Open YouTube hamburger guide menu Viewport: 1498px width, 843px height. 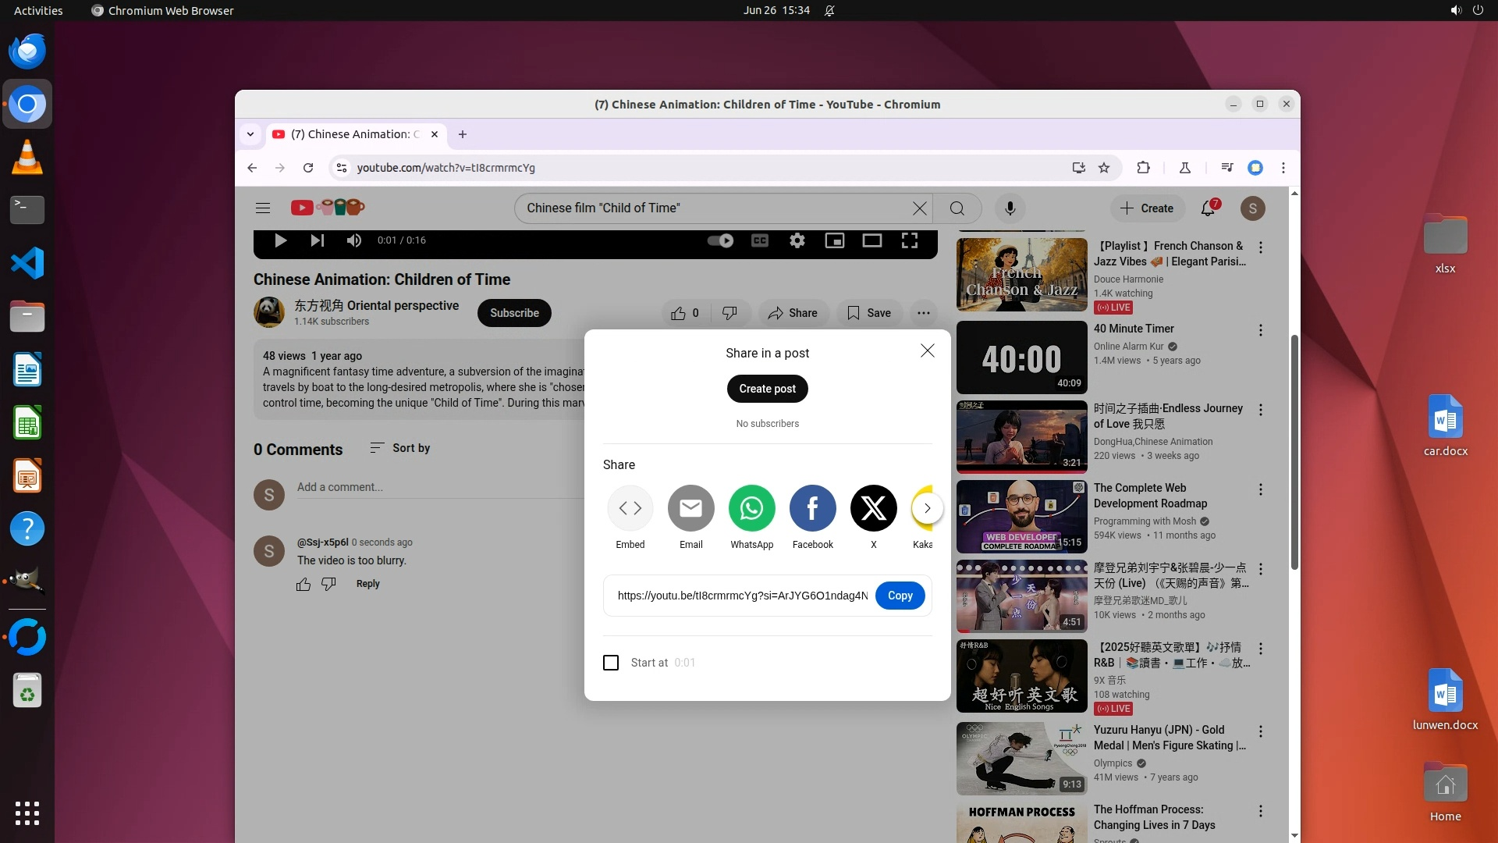point(263,208)
